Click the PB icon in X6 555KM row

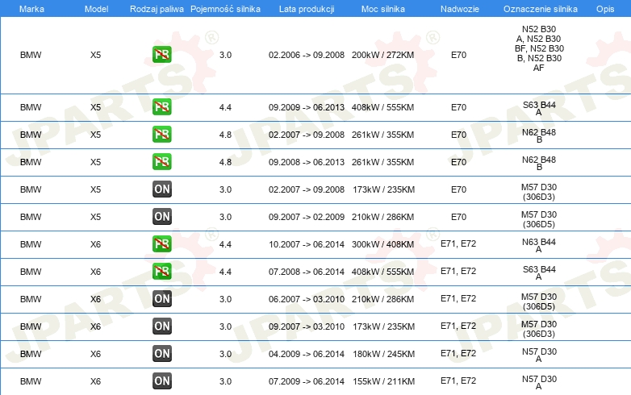161,272
